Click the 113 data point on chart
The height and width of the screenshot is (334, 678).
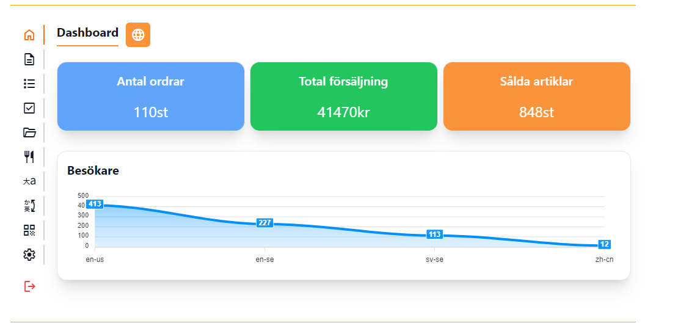[434, 234]
